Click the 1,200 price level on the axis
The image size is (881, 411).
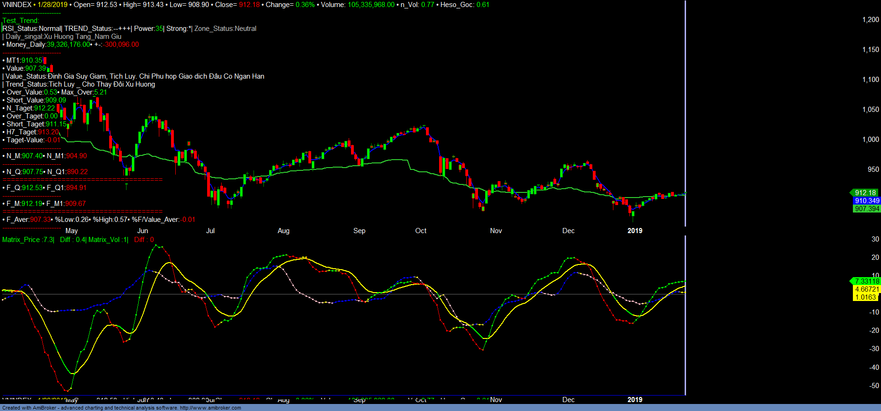click(x=871, y=20)
